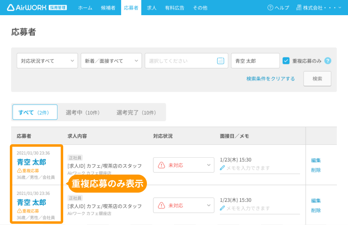Click 削除 in the second applicant row
This screenshot has width=348, height=225.
tap(316, 210)
